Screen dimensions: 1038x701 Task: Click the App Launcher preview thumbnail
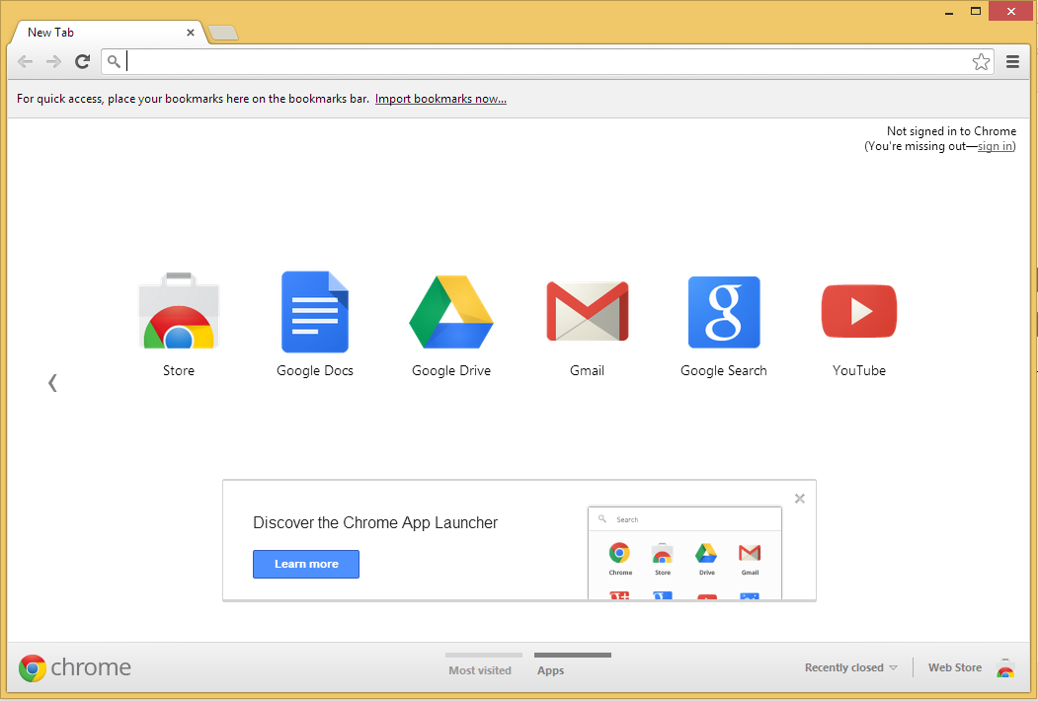point(685,553)
